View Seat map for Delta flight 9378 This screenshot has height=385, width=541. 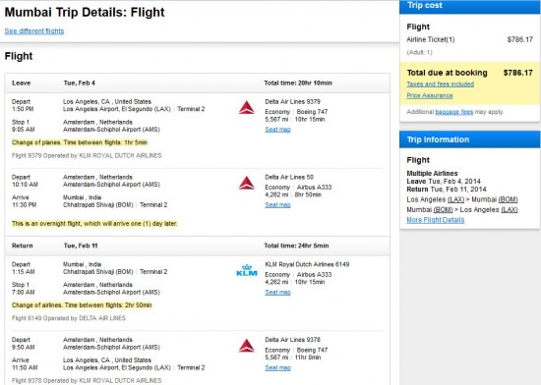pos(277,367)
